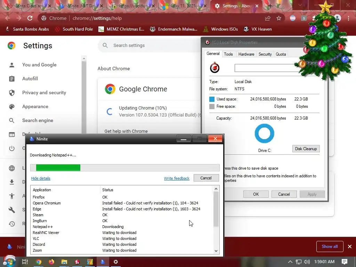Open the Endermanch Malwa... bookmark
The height and width of the screenshot is (267, 356).
(x=174, y=29)
